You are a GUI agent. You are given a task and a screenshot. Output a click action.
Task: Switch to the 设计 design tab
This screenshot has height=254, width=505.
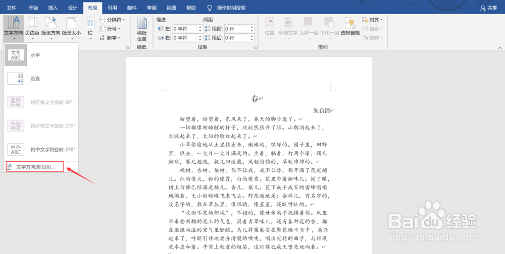[x=72, y=8]
